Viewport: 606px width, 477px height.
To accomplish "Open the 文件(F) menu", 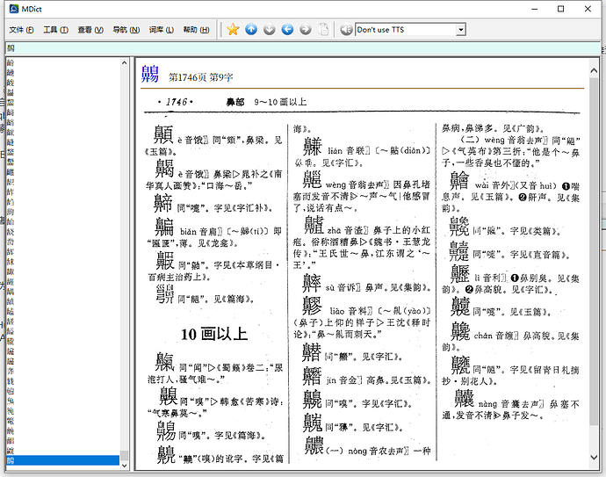I will pos(21,30).
